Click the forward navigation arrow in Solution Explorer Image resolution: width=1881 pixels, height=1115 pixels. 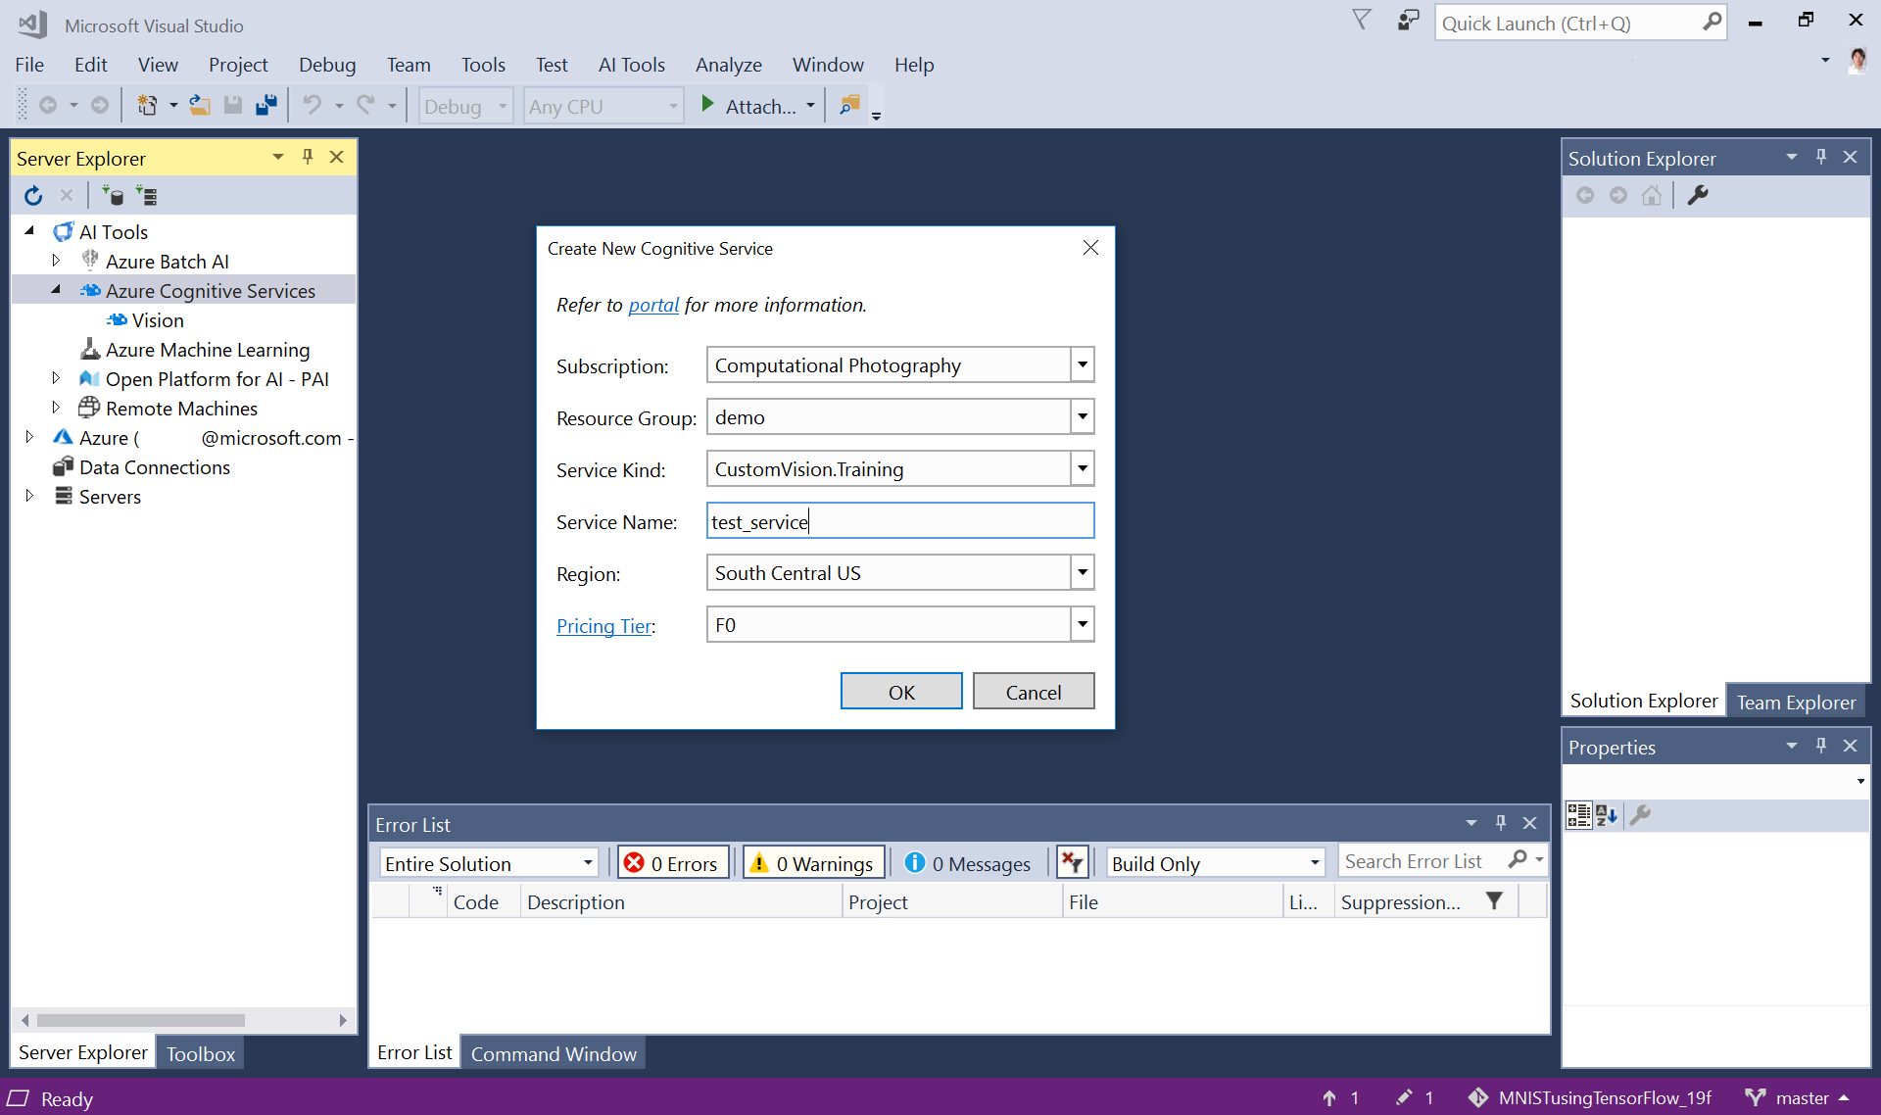coord(1617,194)
